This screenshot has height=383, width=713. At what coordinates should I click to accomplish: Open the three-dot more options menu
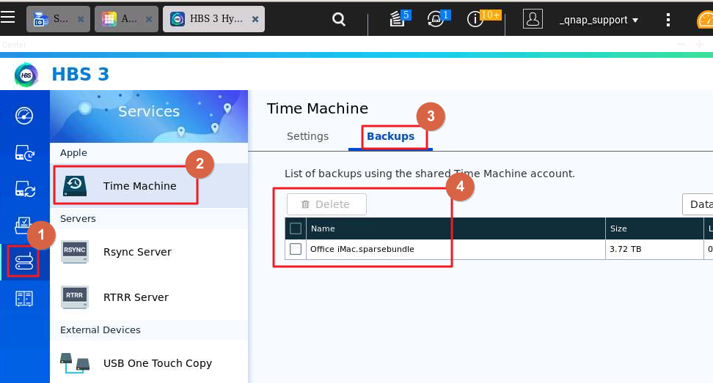tap(668, 20)
